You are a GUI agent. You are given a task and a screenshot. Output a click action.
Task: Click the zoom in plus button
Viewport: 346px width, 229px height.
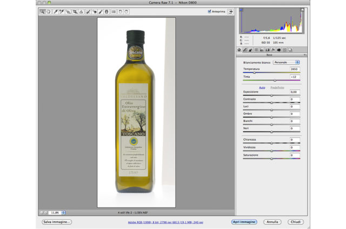pos(45,213)
